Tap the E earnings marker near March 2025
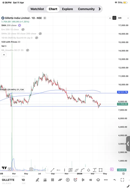This screenshot has width=130, height=188. [10, 169]
